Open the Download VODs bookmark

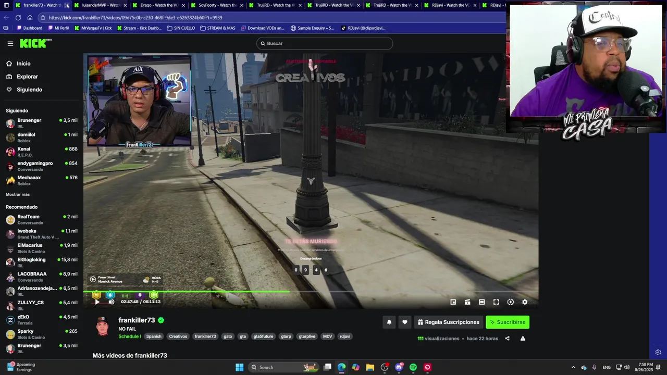263,28
